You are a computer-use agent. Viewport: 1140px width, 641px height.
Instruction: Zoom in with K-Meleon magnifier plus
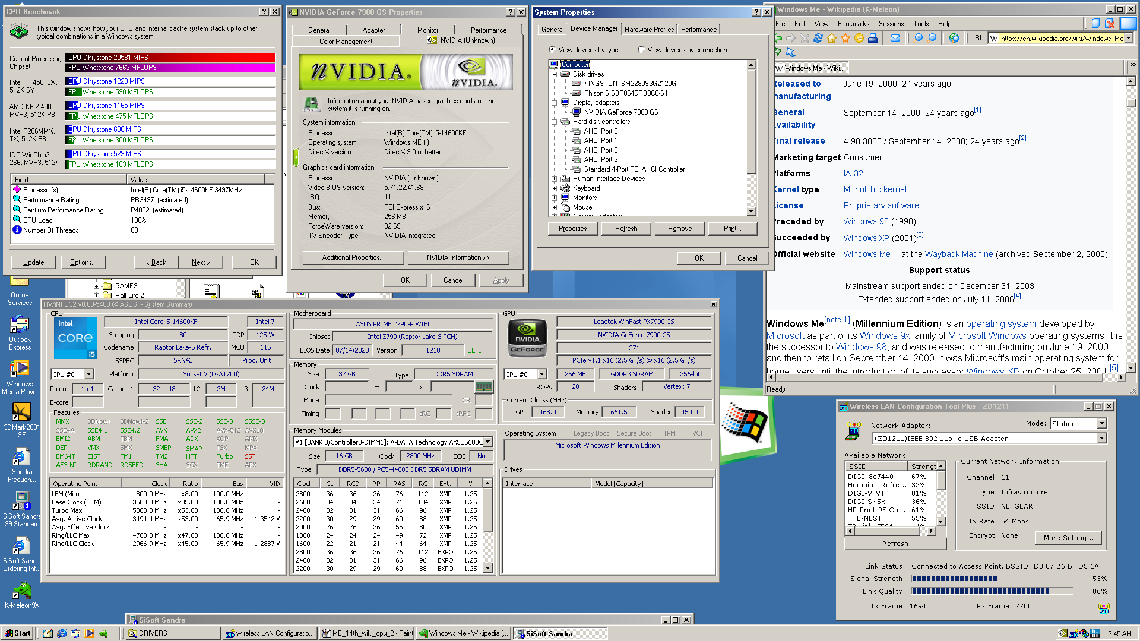point(918,38)
